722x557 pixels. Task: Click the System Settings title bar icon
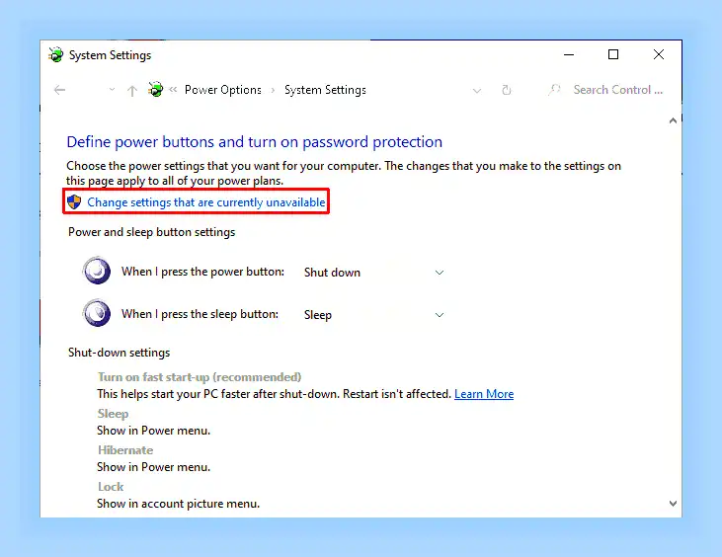55,54
